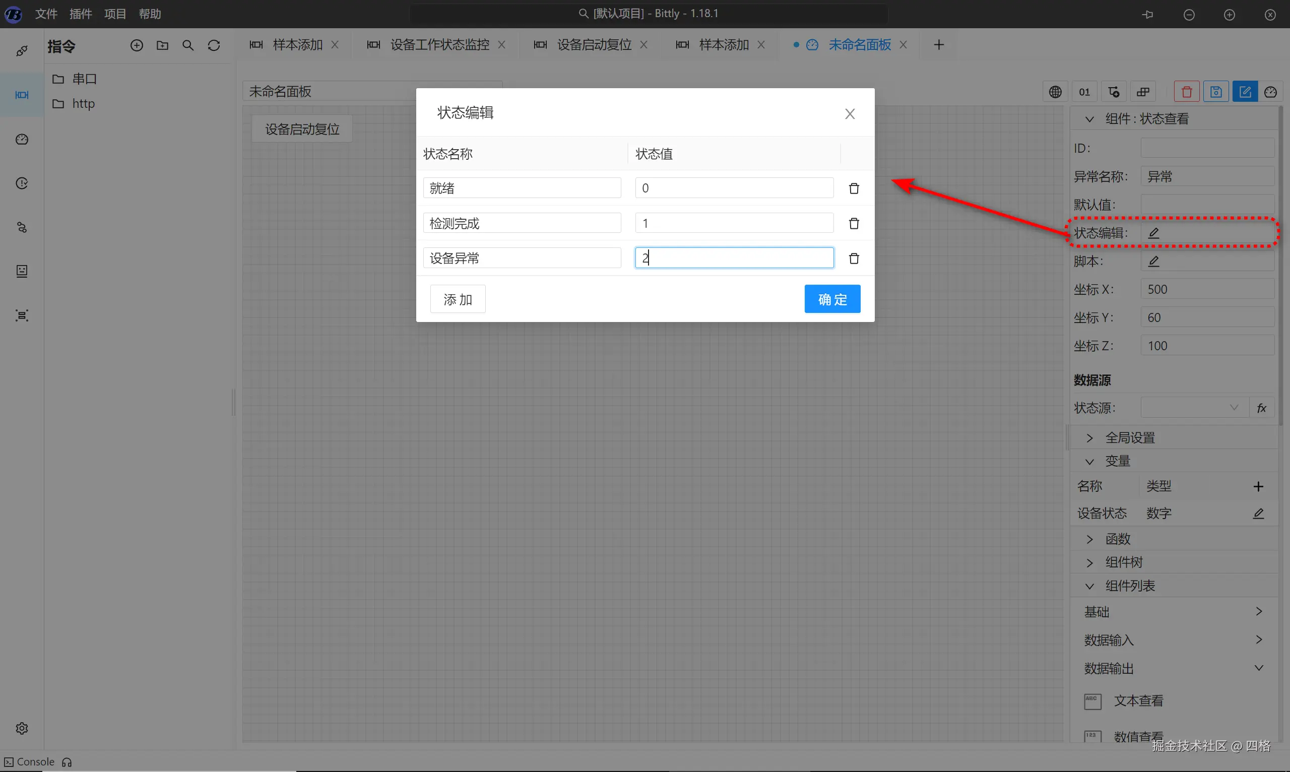The image size is (1290, 772).
Task: Click the globe icon in panel toolbar
Action: (1055, 92)
